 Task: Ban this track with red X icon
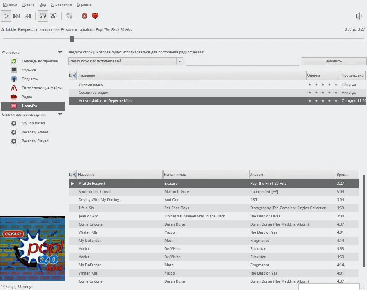(x=85, y=16)
